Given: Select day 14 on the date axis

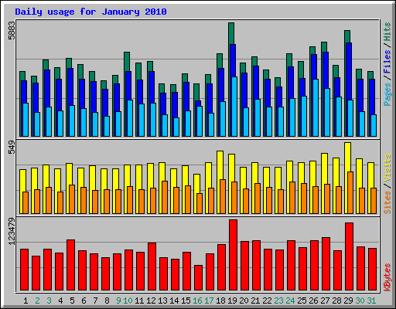Looking at the screenshot, I should [174, 301].
